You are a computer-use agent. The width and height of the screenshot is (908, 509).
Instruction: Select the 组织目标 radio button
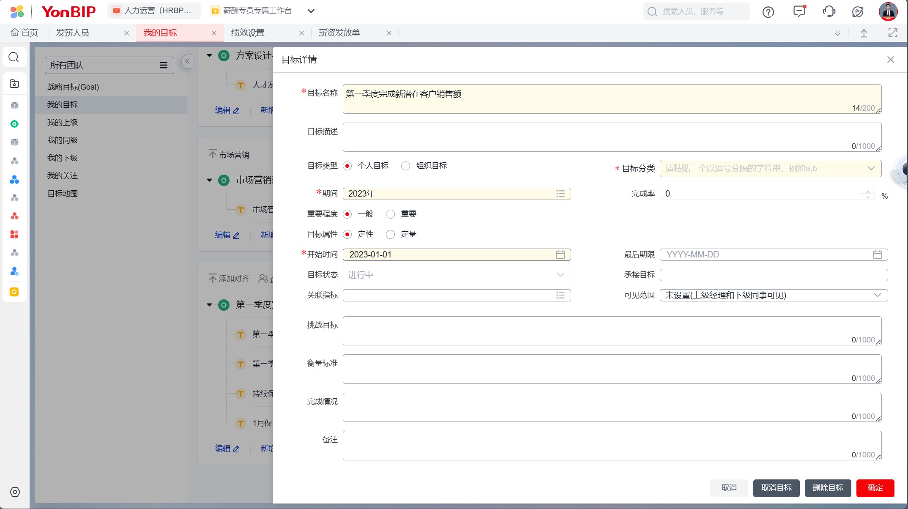(x=406, y=166)
